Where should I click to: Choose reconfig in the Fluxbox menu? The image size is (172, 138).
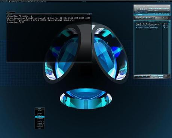point(40,125)
